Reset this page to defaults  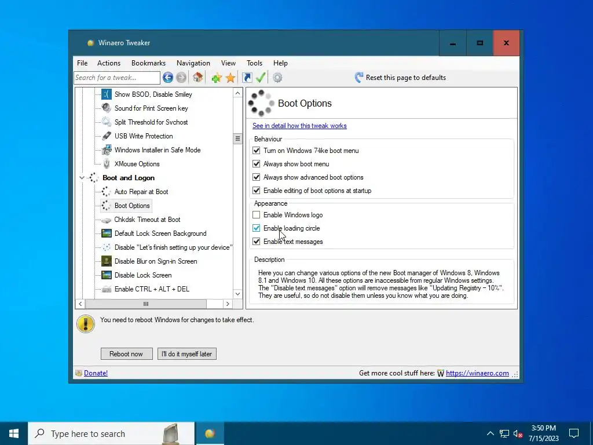[x=400, y=78]
